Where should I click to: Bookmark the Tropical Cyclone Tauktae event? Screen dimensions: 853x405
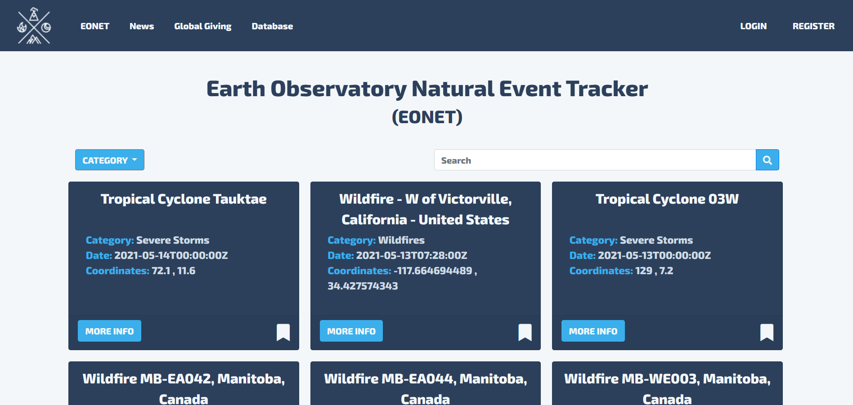[283, 331]
